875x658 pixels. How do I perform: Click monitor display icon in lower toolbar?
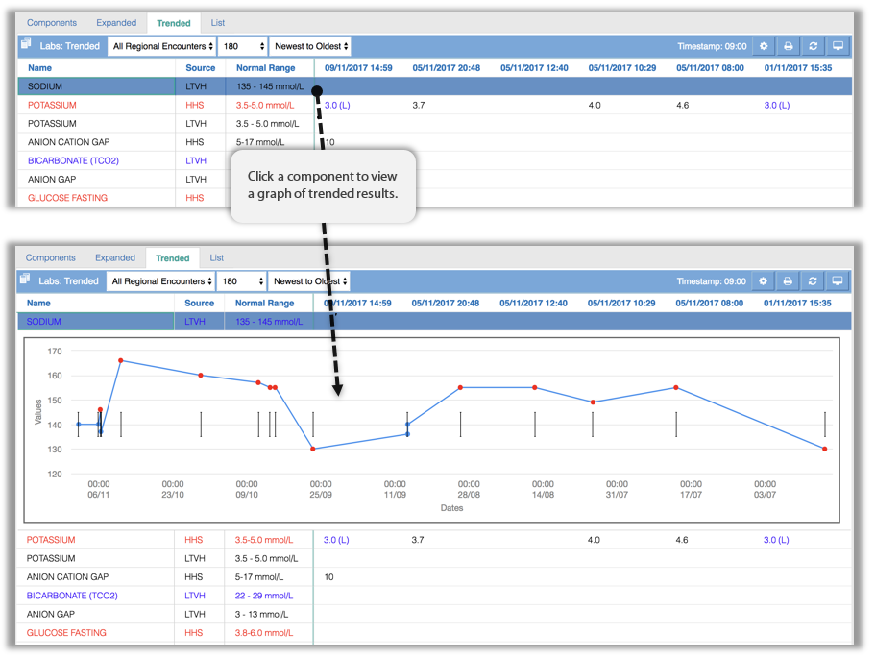[837, 281]
